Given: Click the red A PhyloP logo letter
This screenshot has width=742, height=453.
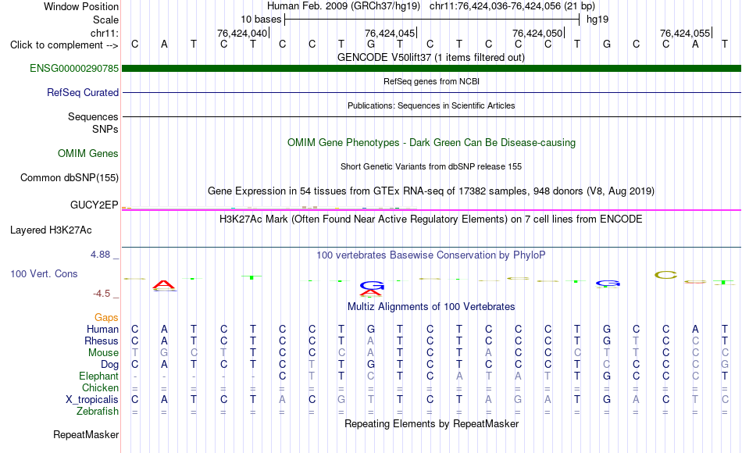Looking at the screenshot, I should 164,285.
